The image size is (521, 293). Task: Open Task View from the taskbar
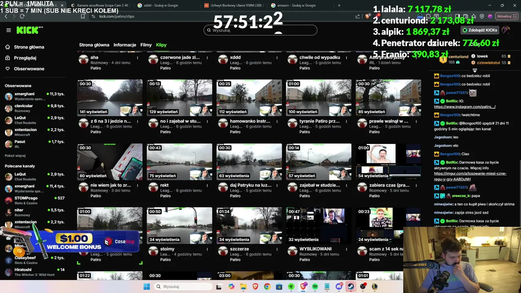point(219,286)
